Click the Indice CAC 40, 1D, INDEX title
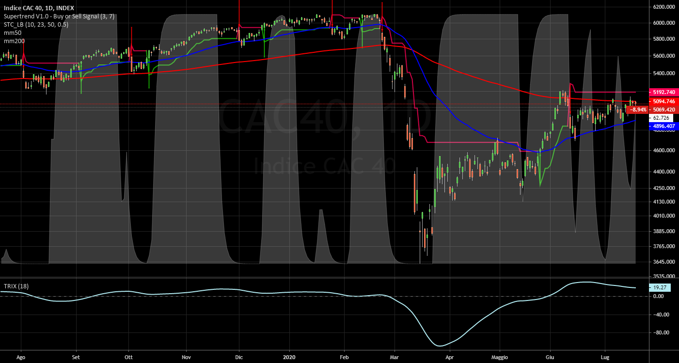Screen dimensions: 679x363 click(x=39, y=8)
